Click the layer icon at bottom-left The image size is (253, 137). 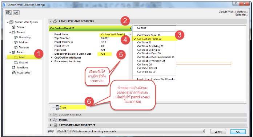(51, 131)
